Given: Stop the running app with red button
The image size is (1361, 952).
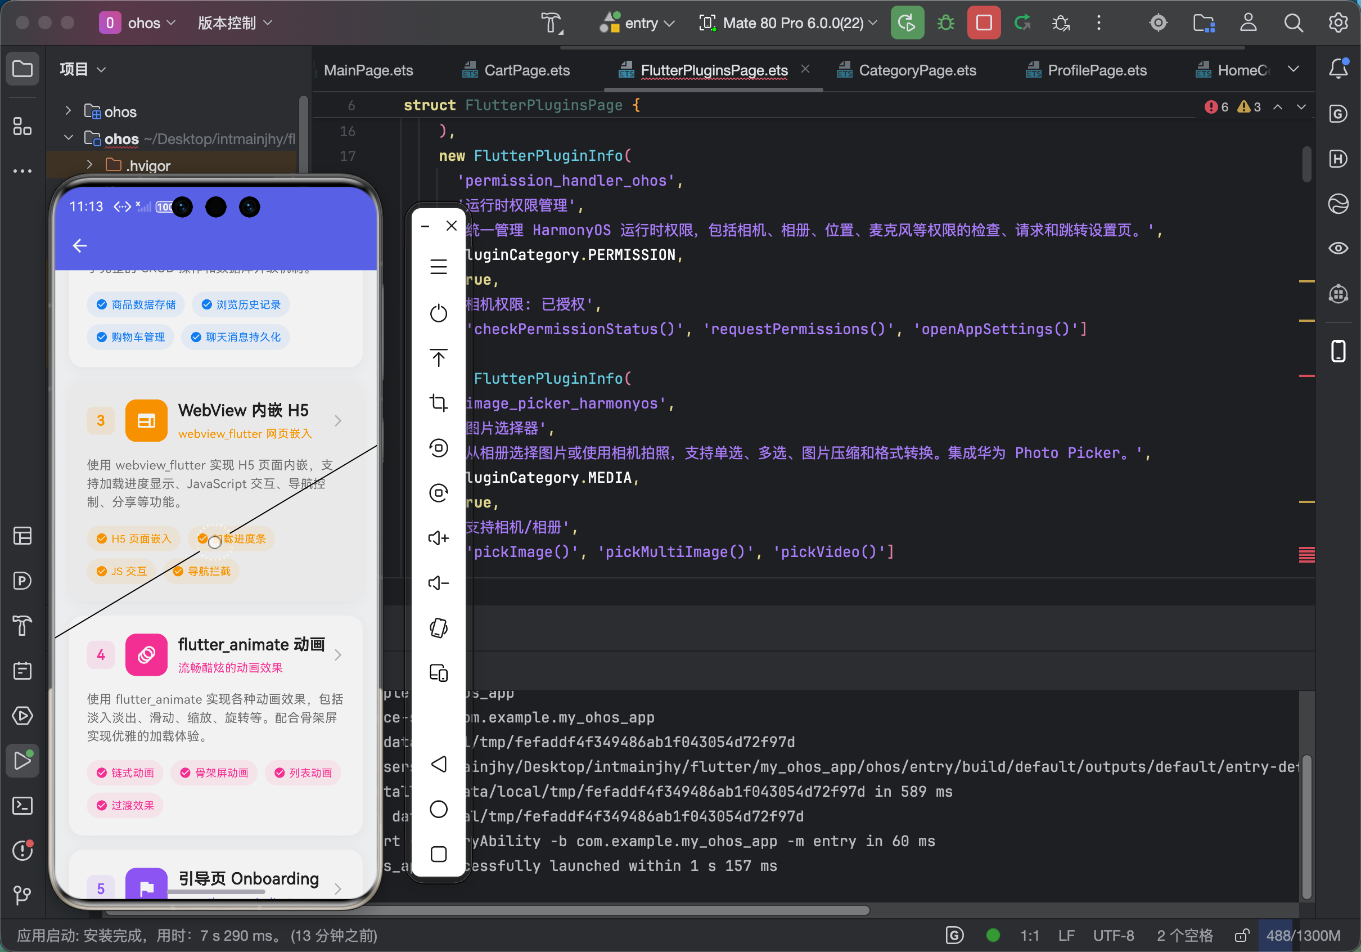Looking at the screenshot, I should (x=984, y=23).
